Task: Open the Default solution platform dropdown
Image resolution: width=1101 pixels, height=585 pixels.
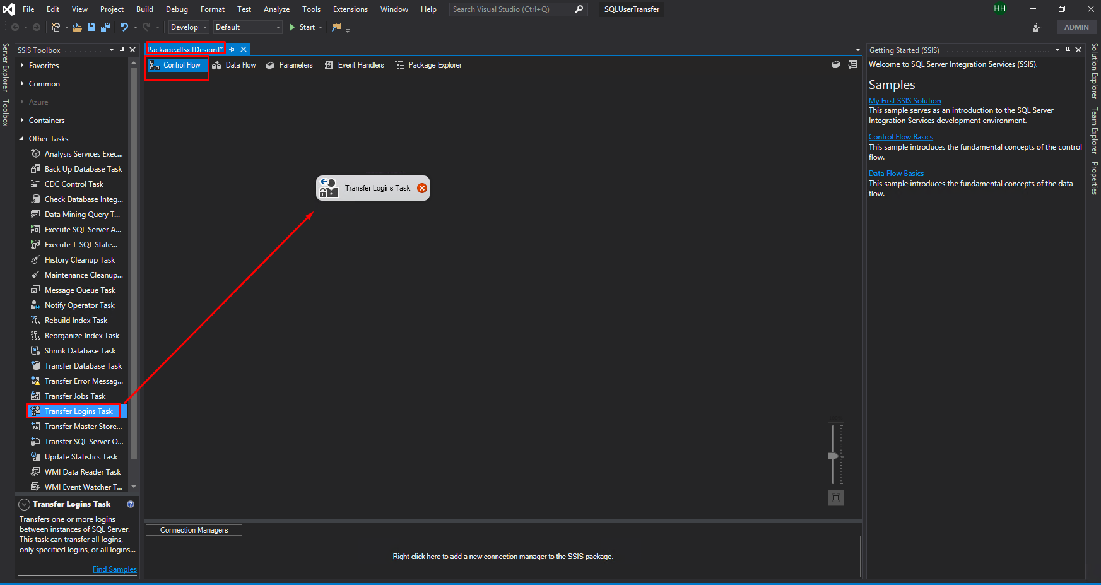Action: pyautogui.click(x=247, y=27)
